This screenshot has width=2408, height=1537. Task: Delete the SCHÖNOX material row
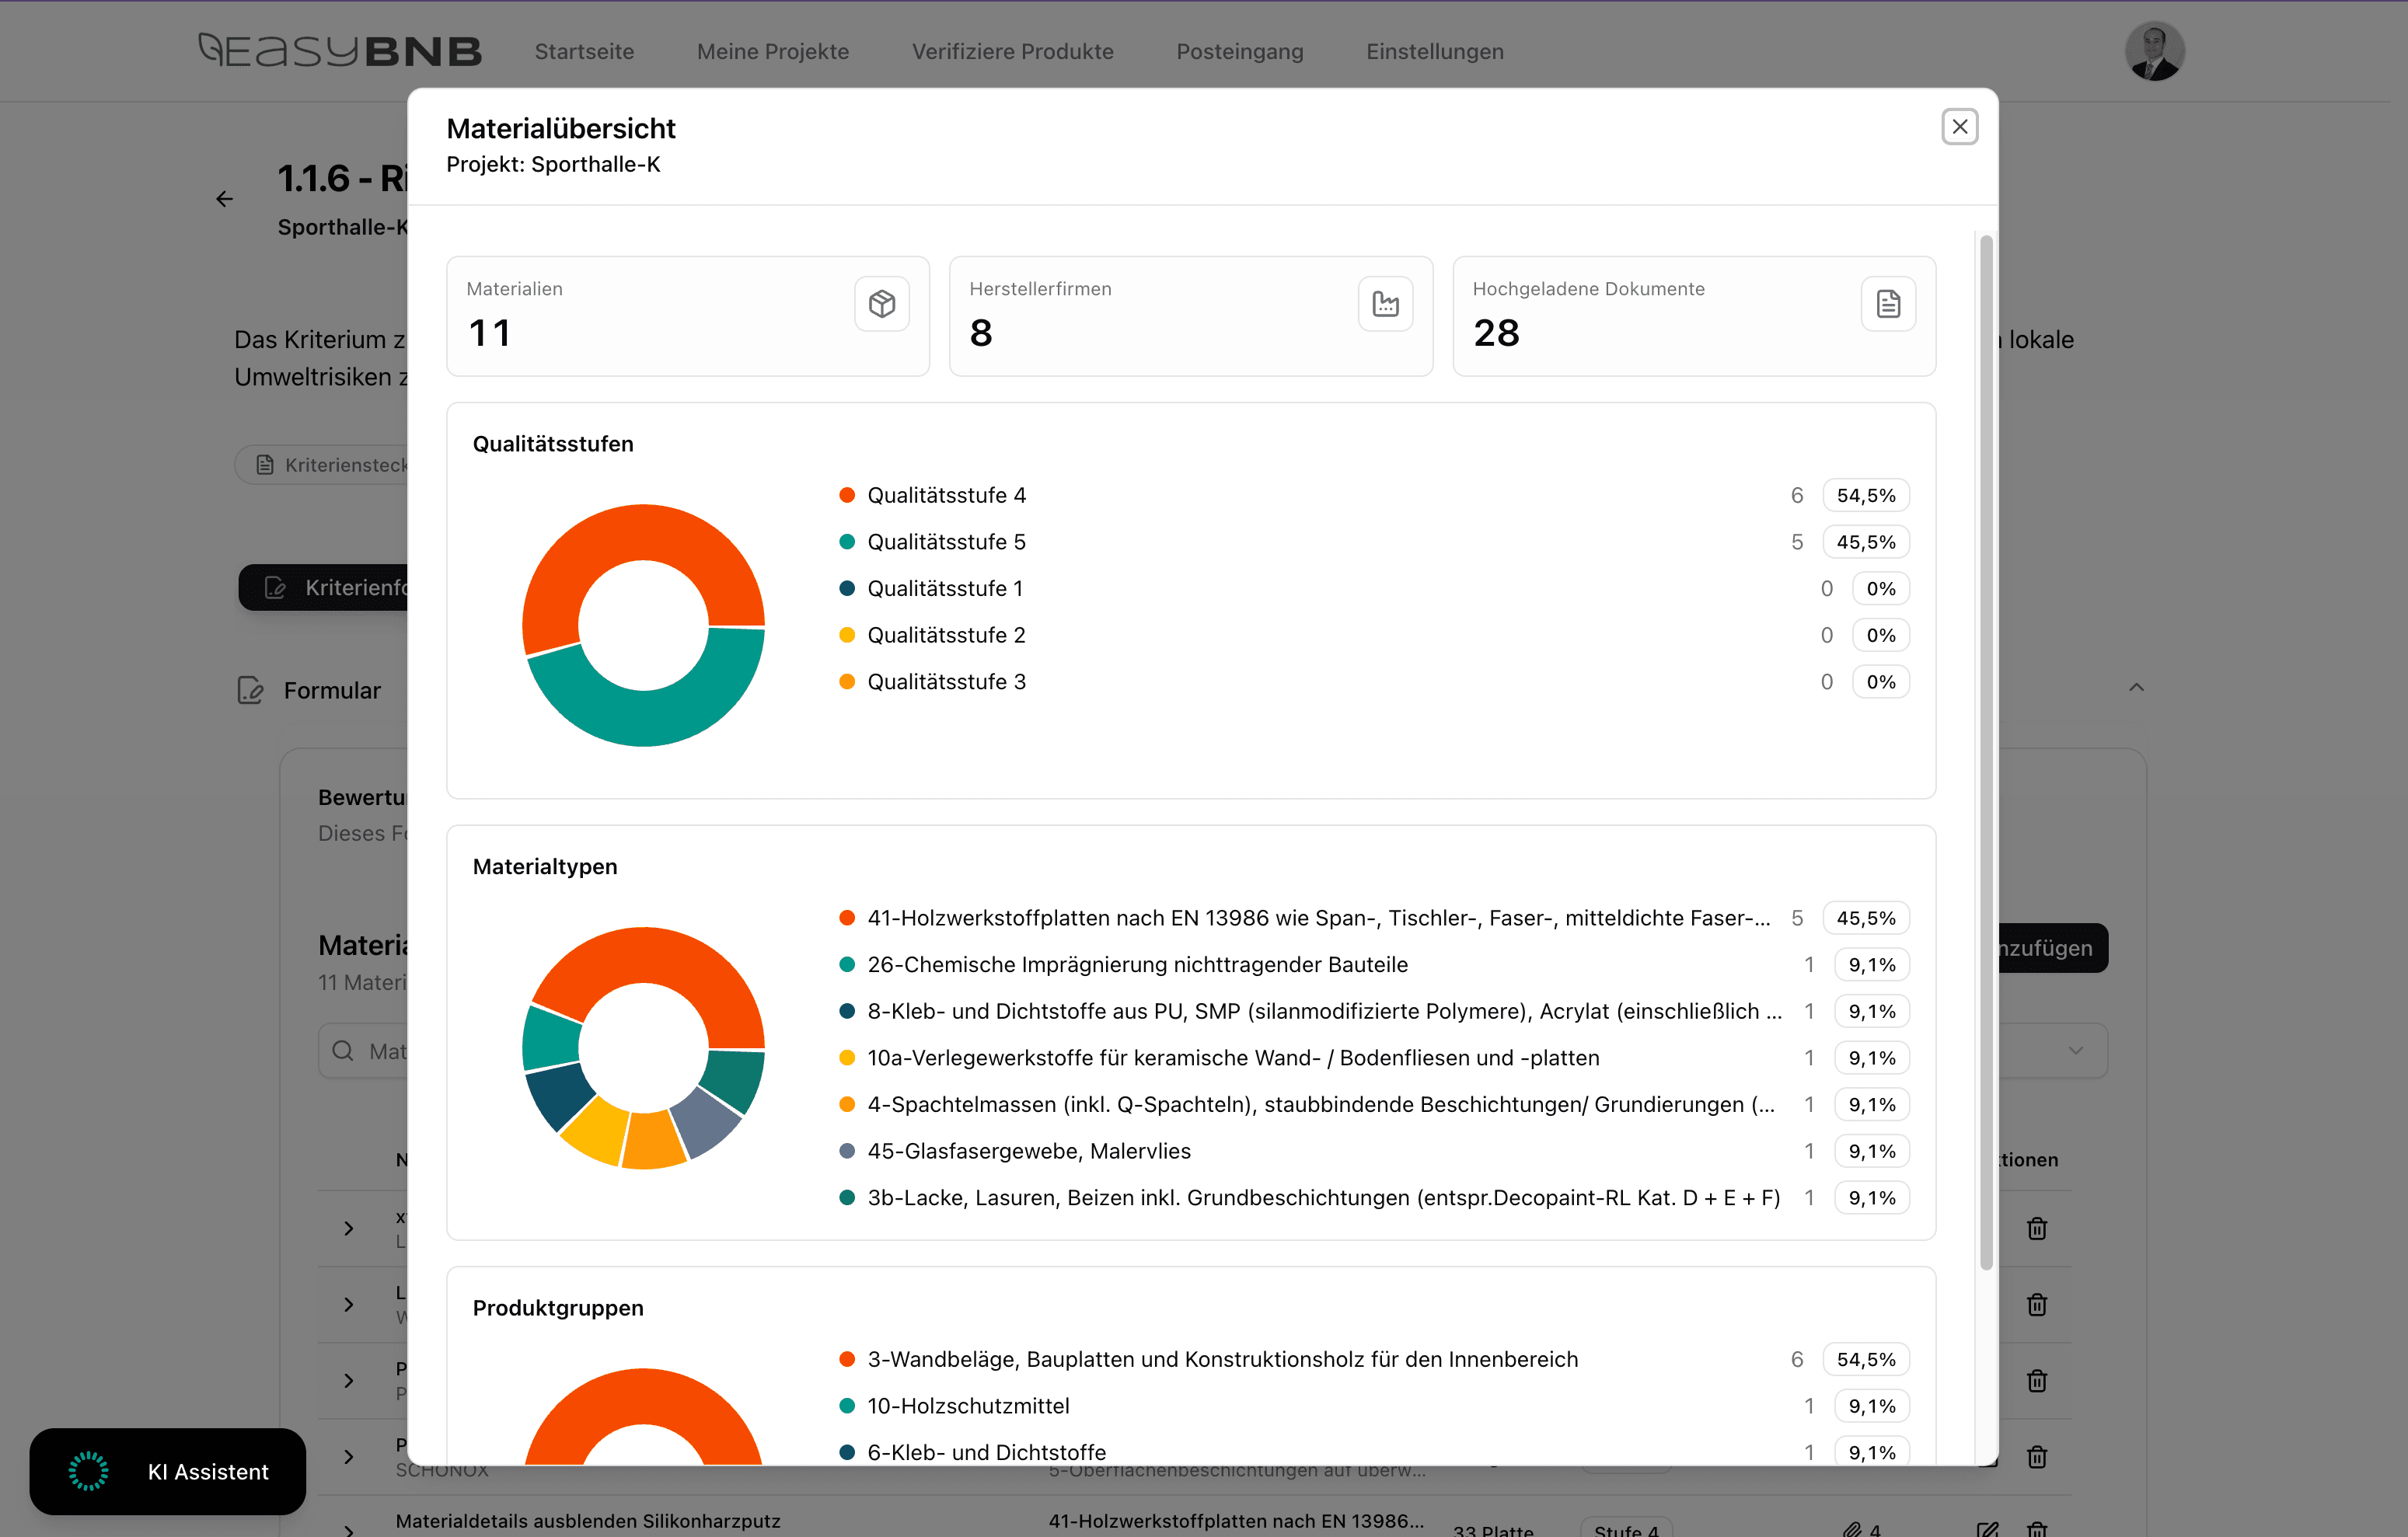point(2036,1456)
